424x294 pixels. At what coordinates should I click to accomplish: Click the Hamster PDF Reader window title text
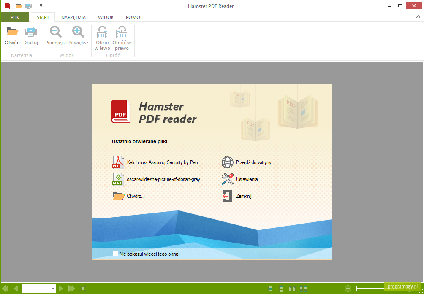[211, 6]
